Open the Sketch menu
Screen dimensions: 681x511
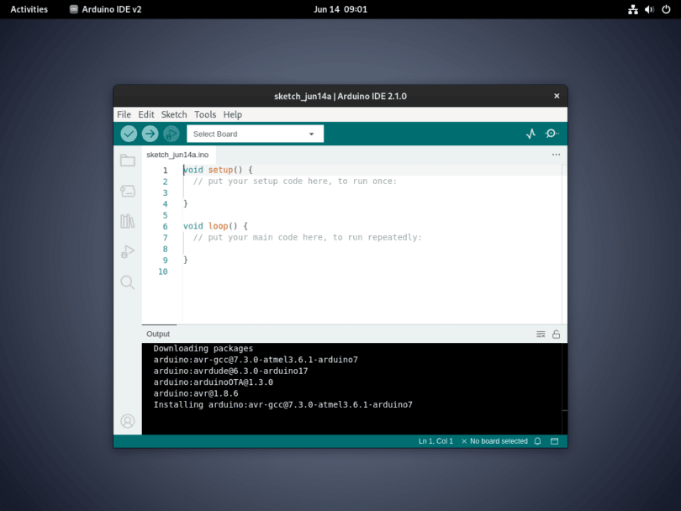[173, 114]
